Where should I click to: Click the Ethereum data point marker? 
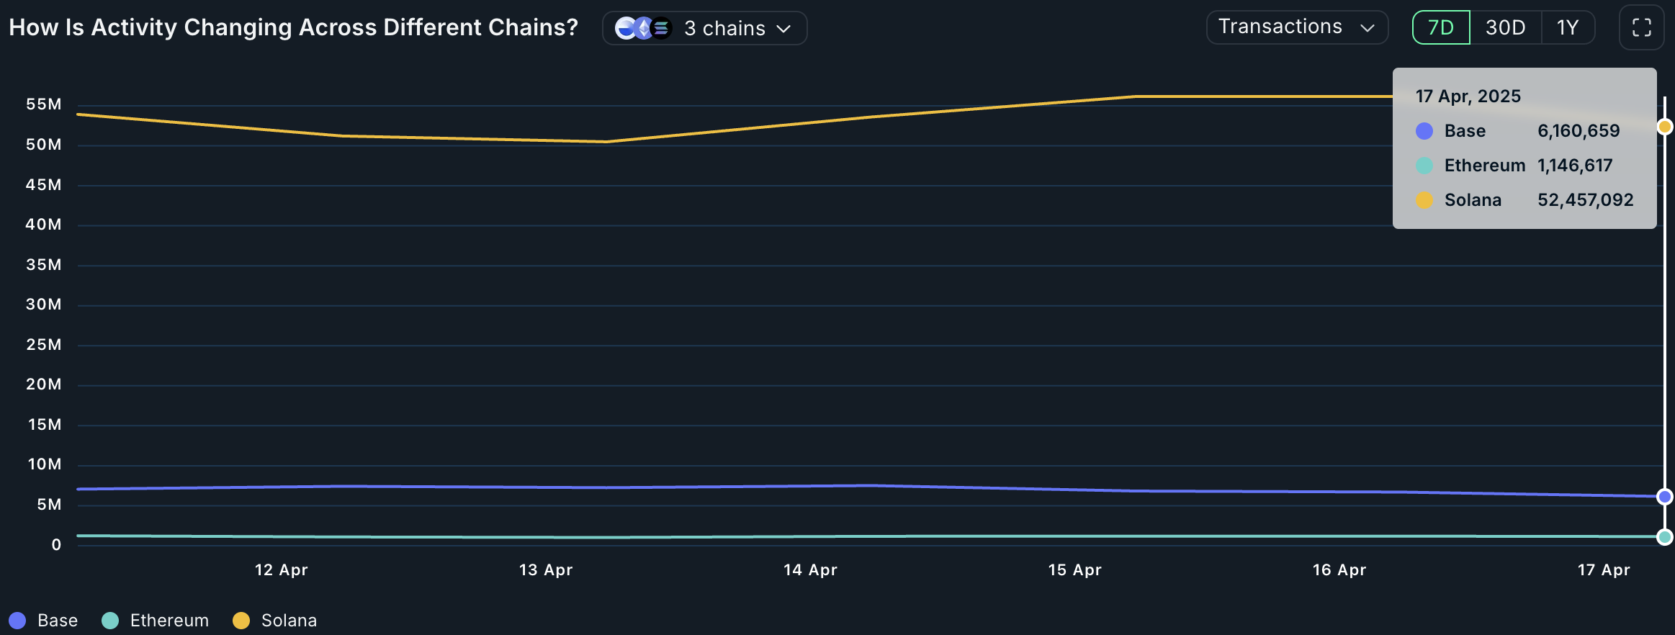pyautogui.click(x=1664, y=537)
